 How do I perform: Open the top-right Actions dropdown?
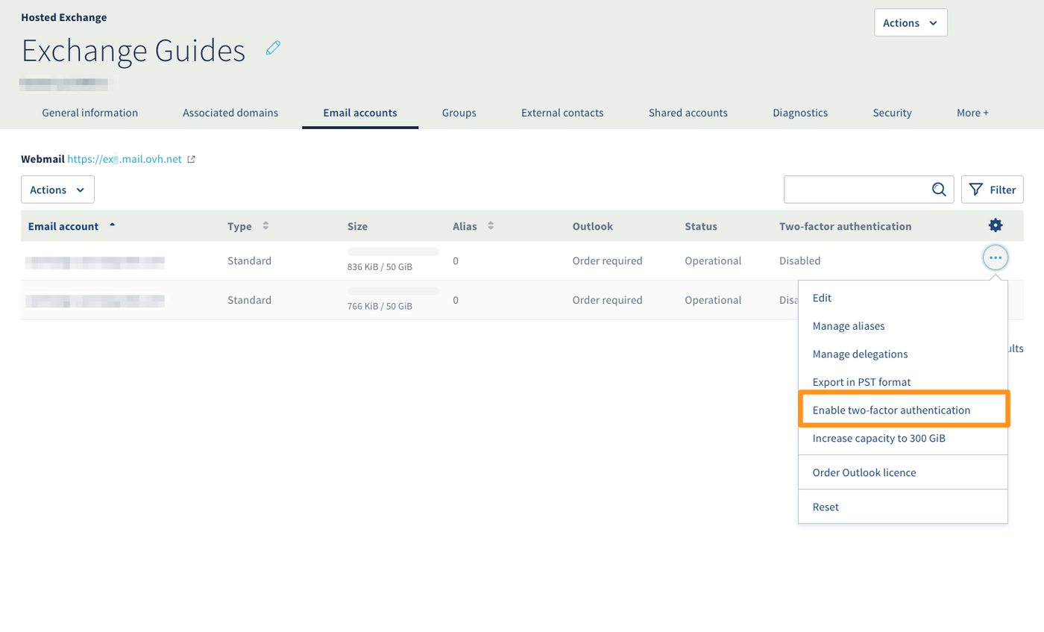pos(910,23)
